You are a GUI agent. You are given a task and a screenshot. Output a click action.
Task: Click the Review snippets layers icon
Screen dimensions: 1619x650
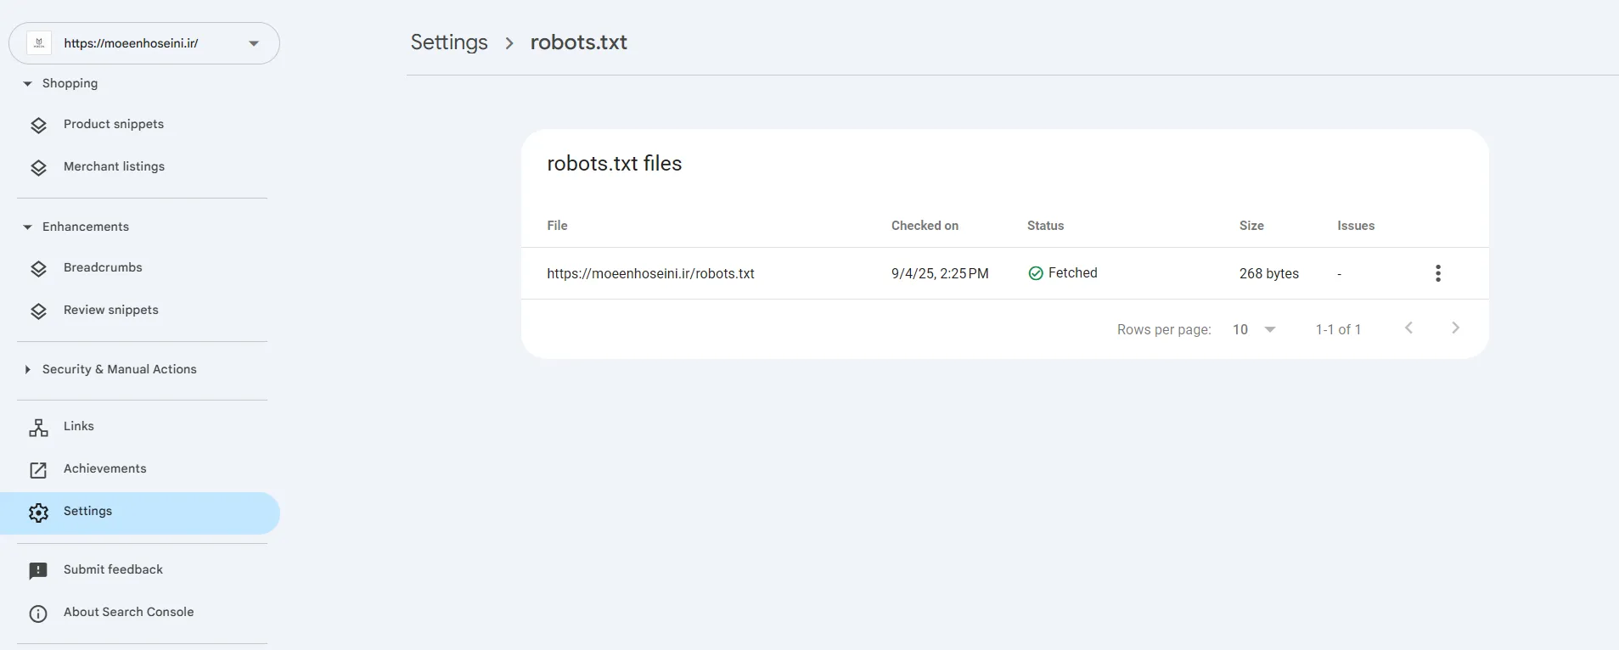click(38, 311)
